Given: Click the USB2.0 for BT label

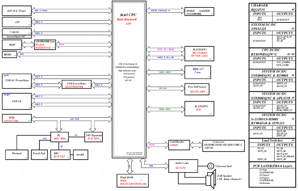Looking at the screenshot, I should [x=165, y=57].
